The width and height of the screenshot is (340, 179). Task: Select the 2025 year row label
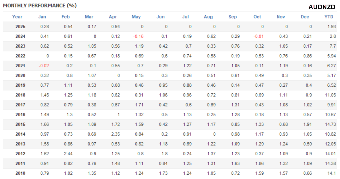[20, 27]
